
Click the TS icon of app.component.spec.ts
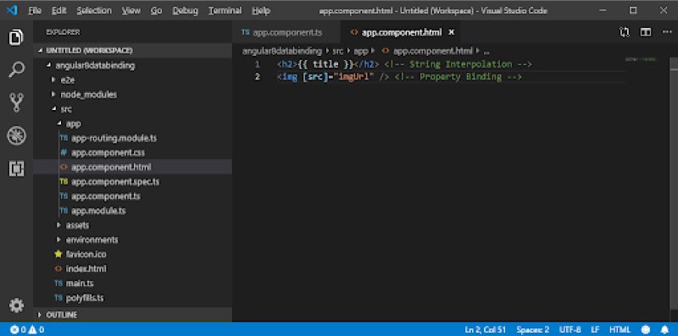[64, 182]
